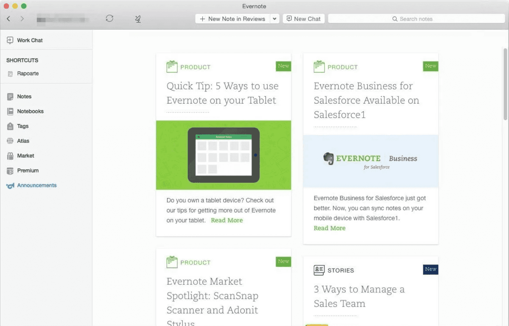Open the Rapoarte shortcut

tap(28, 73)
